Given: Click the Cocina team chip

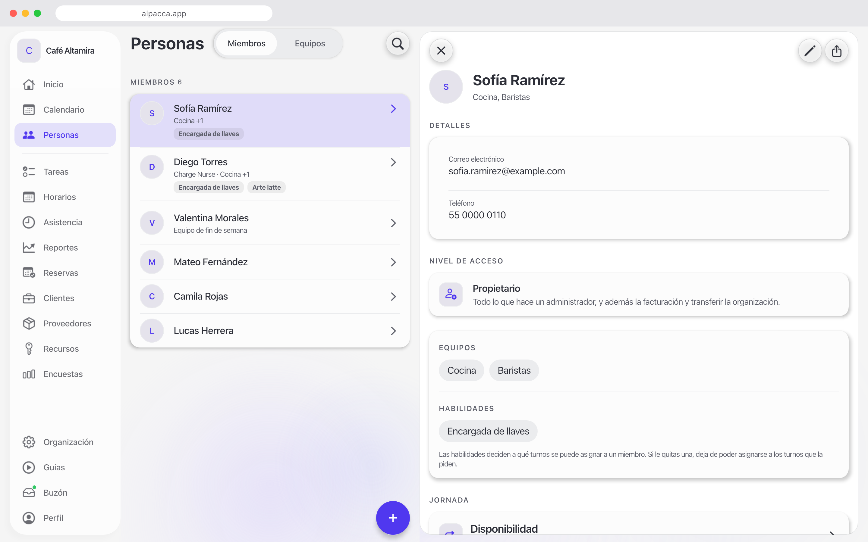Looking at the screenshot, I should tap(461, 370).
